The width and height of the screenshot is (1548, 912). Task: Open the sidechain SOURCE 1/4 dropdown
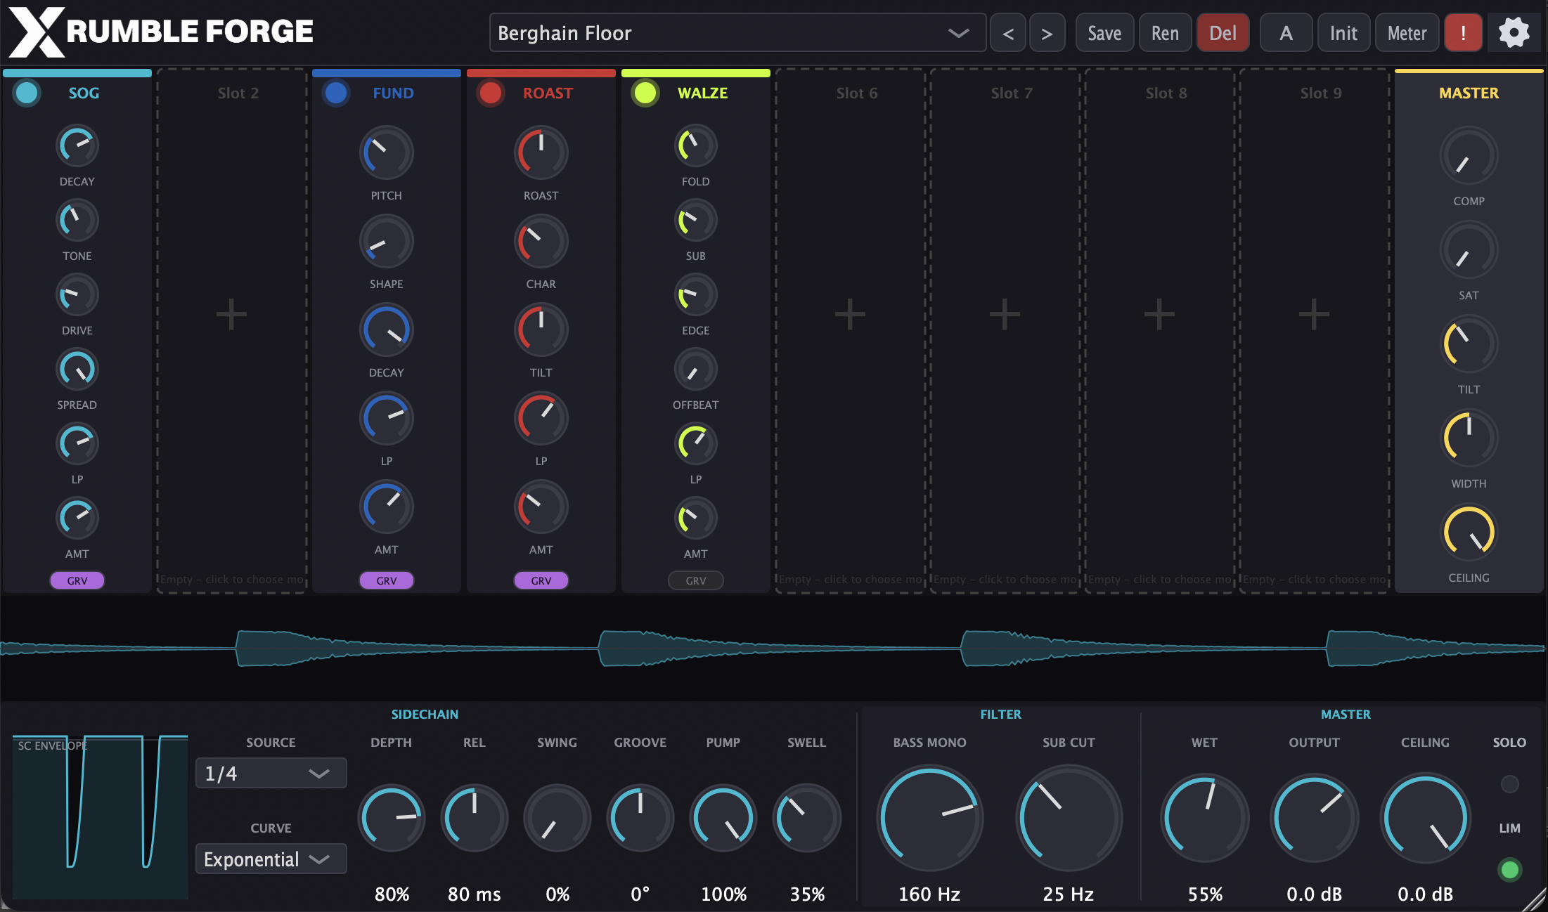pos(271,773)
